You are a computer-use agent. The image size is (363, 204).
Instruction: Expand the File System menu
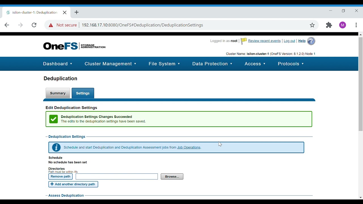tap(164, 64)
